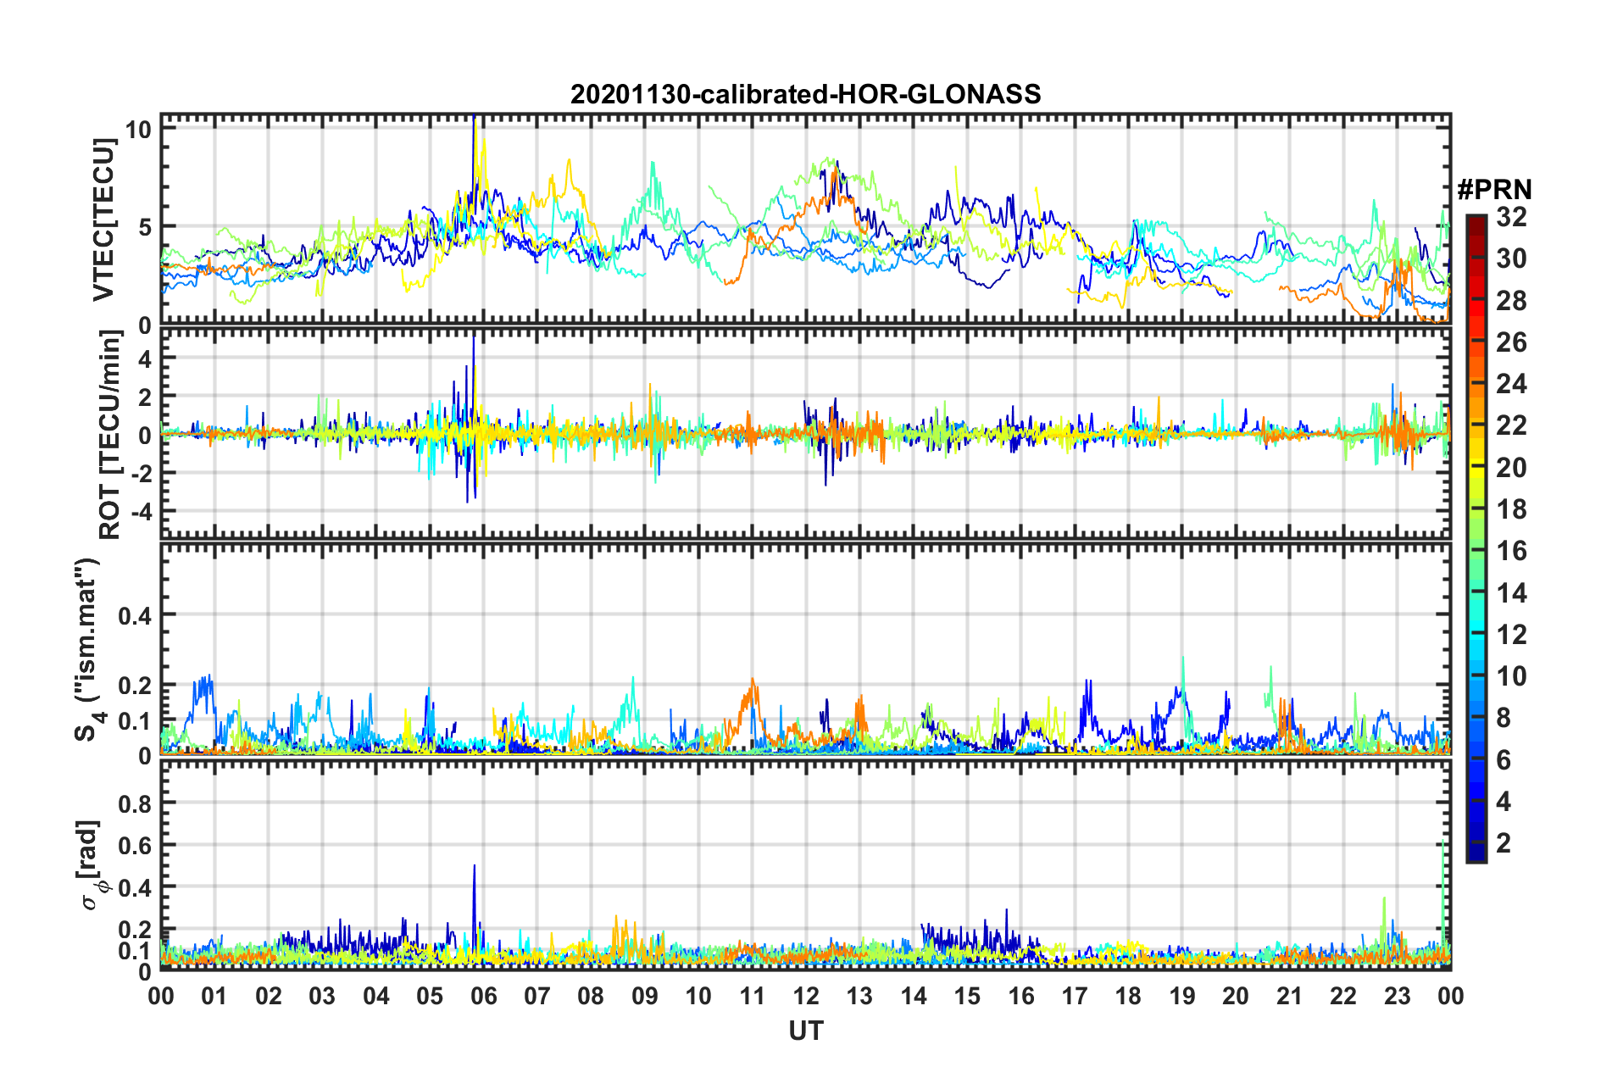Click the colorbar tick label 26
The image size is (1612, 1078).
(x=1511, y=342)
